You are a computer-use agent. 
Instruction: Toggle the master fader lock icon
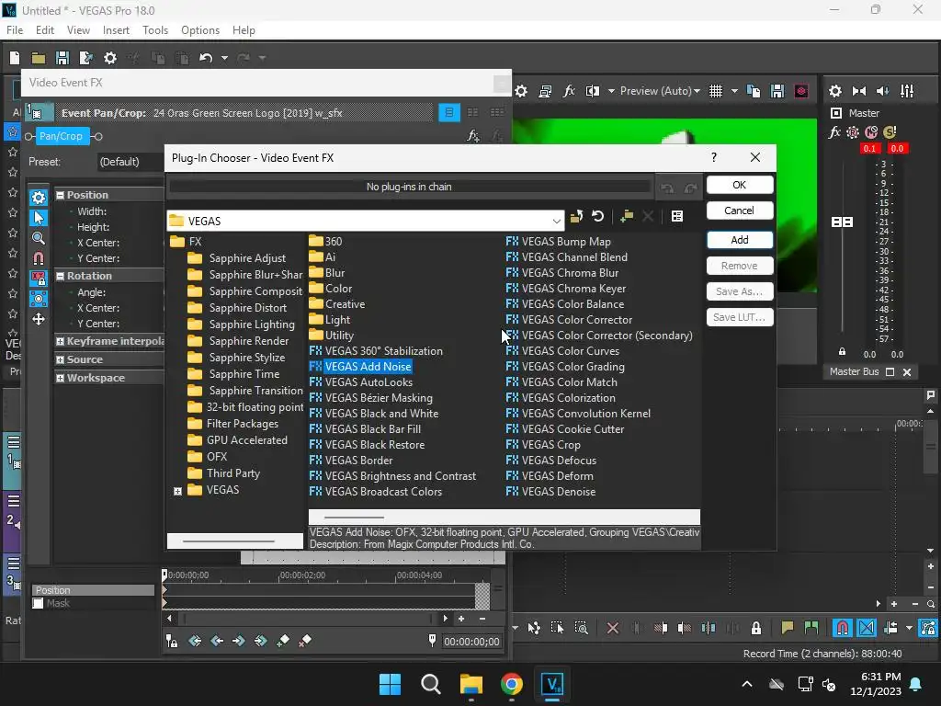point(842,352)
